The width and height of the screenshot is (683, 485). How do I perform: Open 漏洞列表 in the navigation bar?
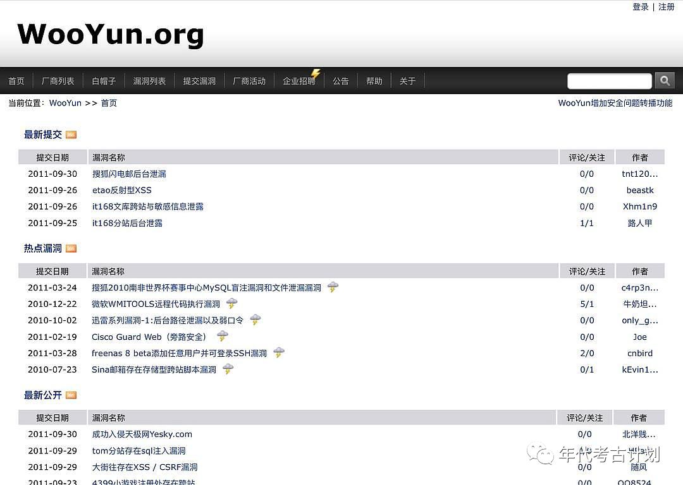149,81
